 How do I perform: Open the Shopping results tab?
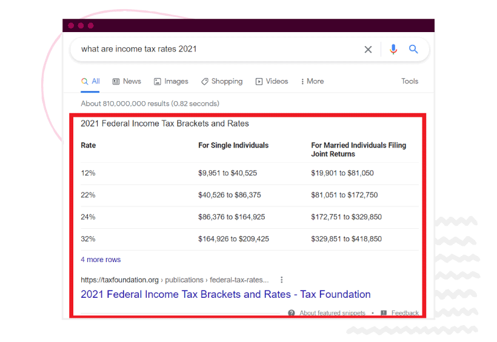pos(222,81)
